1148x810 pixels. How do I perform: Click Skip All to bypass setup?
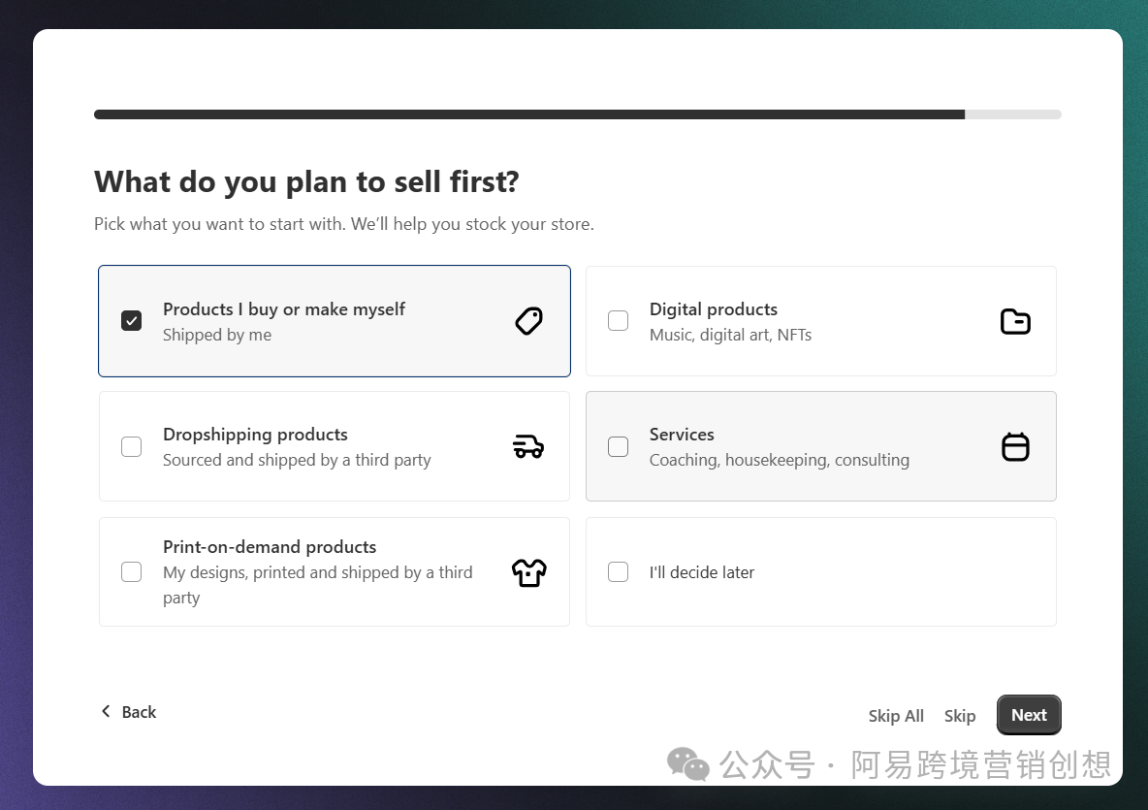pyautogui.click(x=895, y=716)
